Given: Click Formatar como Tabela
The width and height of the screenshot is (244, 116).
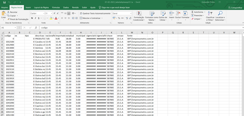Looking at the screenshot, I should pyautogui.click(x=152, y=16).
